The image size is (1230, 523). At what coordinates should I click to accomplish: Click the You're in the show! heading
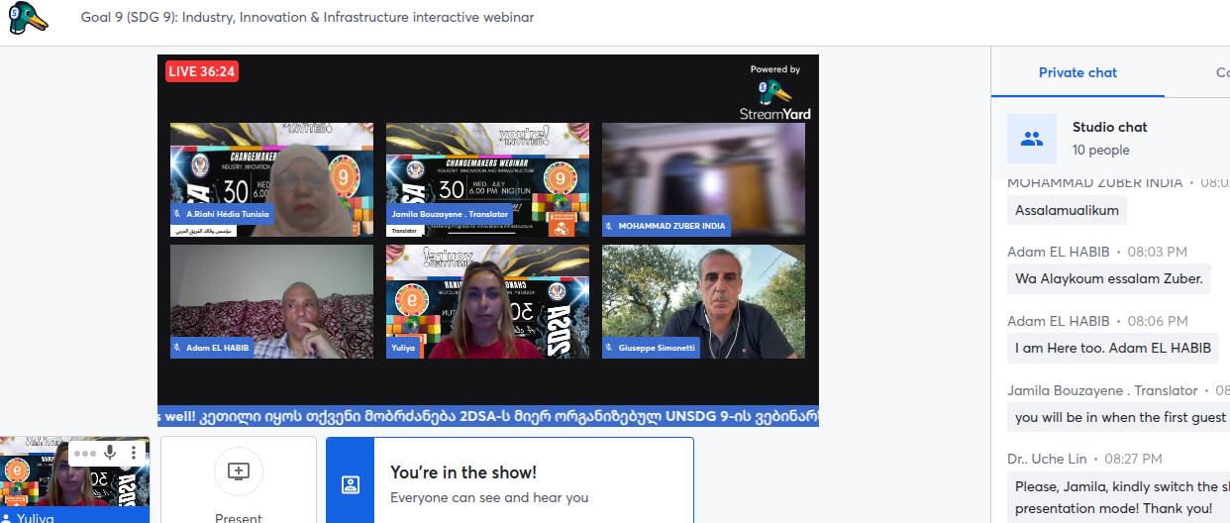click(463, 472)
